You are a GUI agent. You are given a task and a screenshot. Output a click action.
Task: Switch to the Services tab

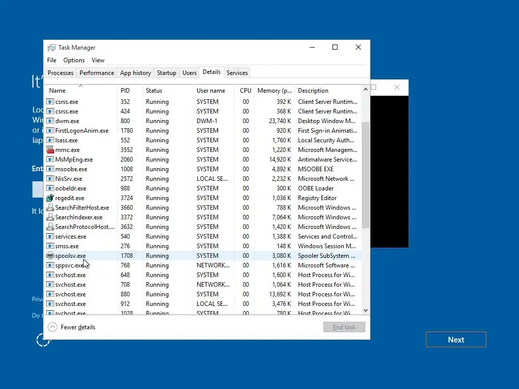coord(237,73)
